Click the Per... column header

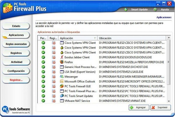[43, 38]
